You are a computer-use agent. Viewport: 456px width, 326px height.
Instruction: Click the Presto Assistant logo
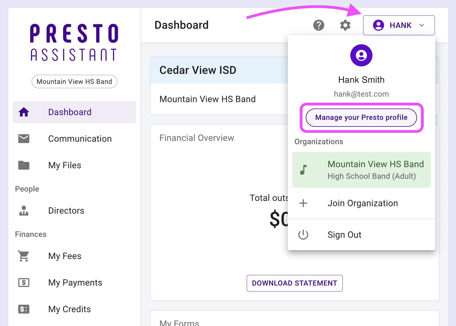(74, 42)
